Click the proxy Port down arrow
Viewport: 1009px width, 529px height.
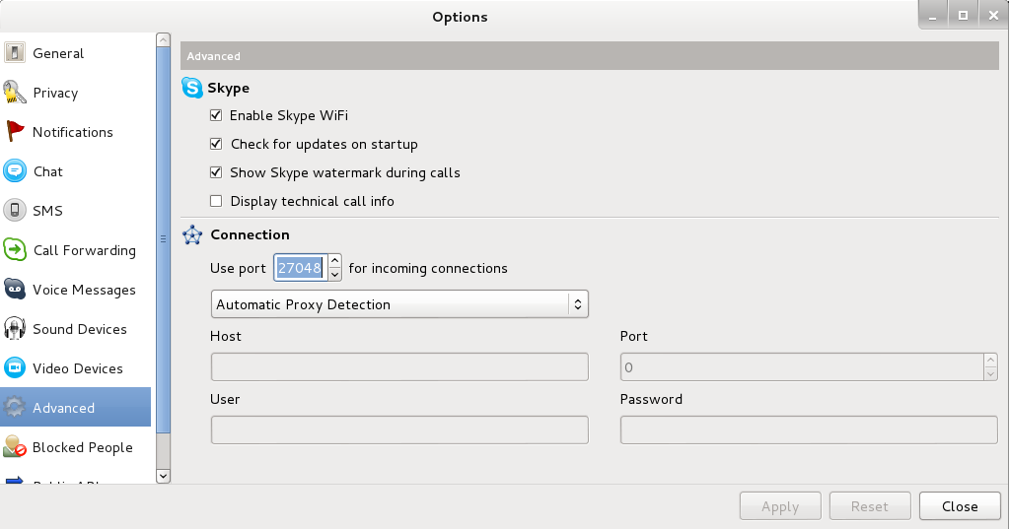click(x=991, y=373)
